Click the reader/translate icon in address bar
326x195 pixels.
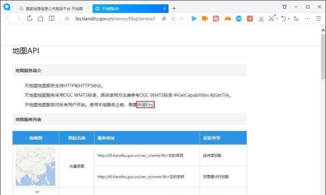164,19
